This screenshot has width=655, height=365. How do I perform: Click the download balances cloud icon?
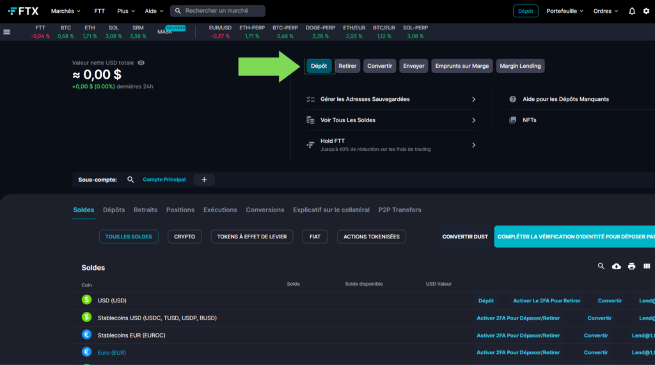click(x=617, y=266)
